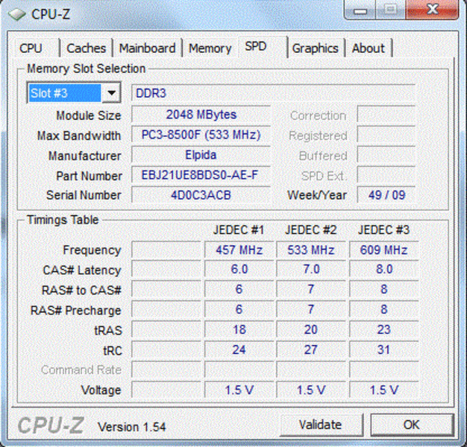Click the CPU-Z title bar app icon
Image resolution: width=467 pixels, height=447 pixels.
16,14
